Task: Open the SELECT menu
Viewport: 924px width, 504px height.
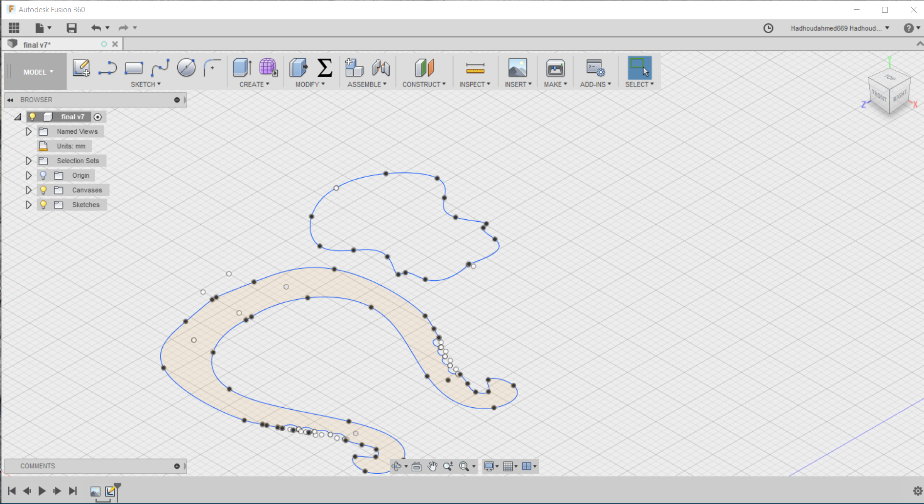Action: pyautogui.click(x=639, y=84)
